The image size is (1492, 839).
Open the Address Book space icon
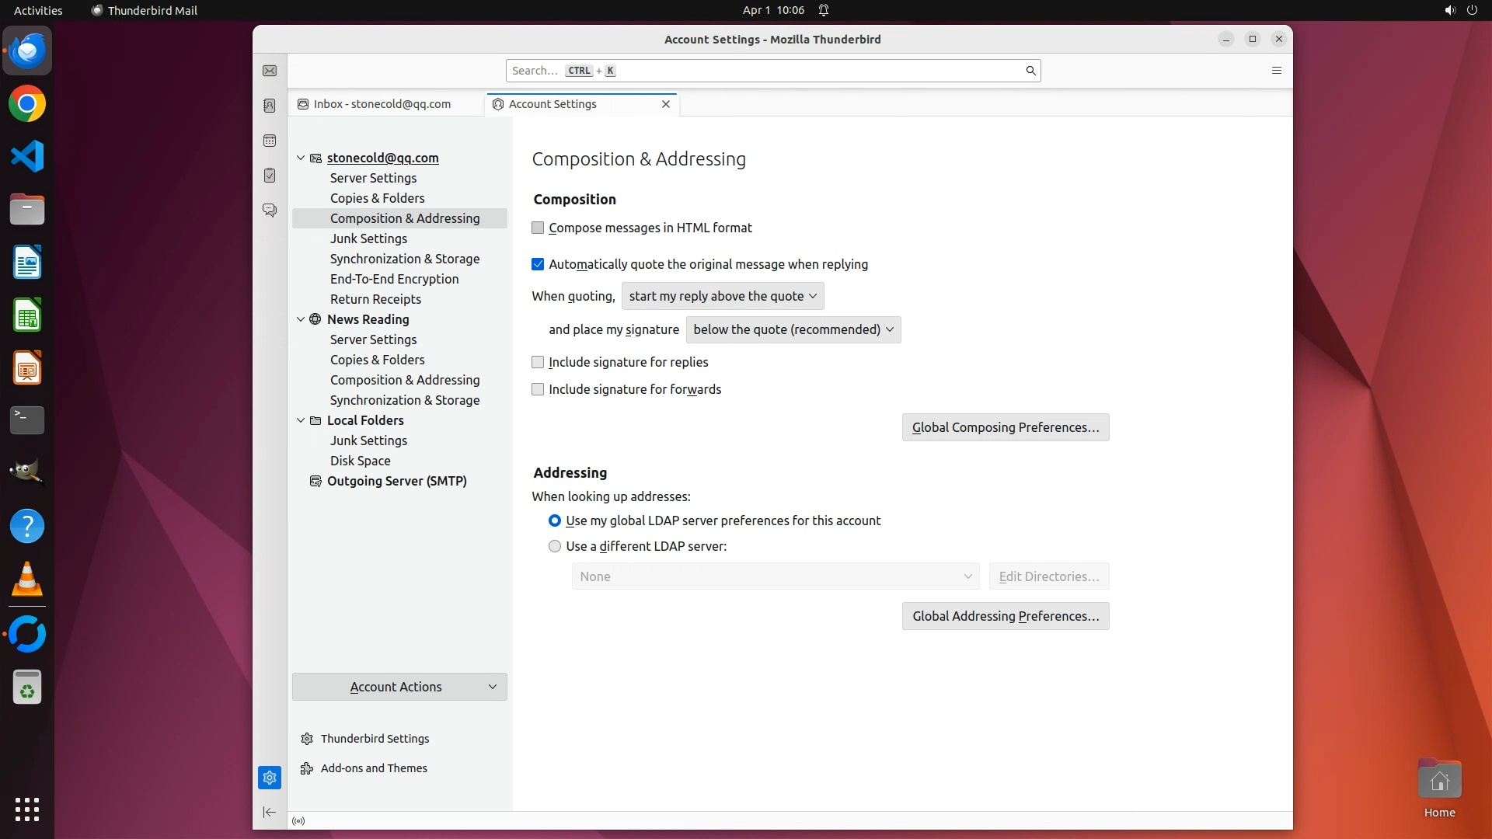pyautogui.click(x=270, y=106)
